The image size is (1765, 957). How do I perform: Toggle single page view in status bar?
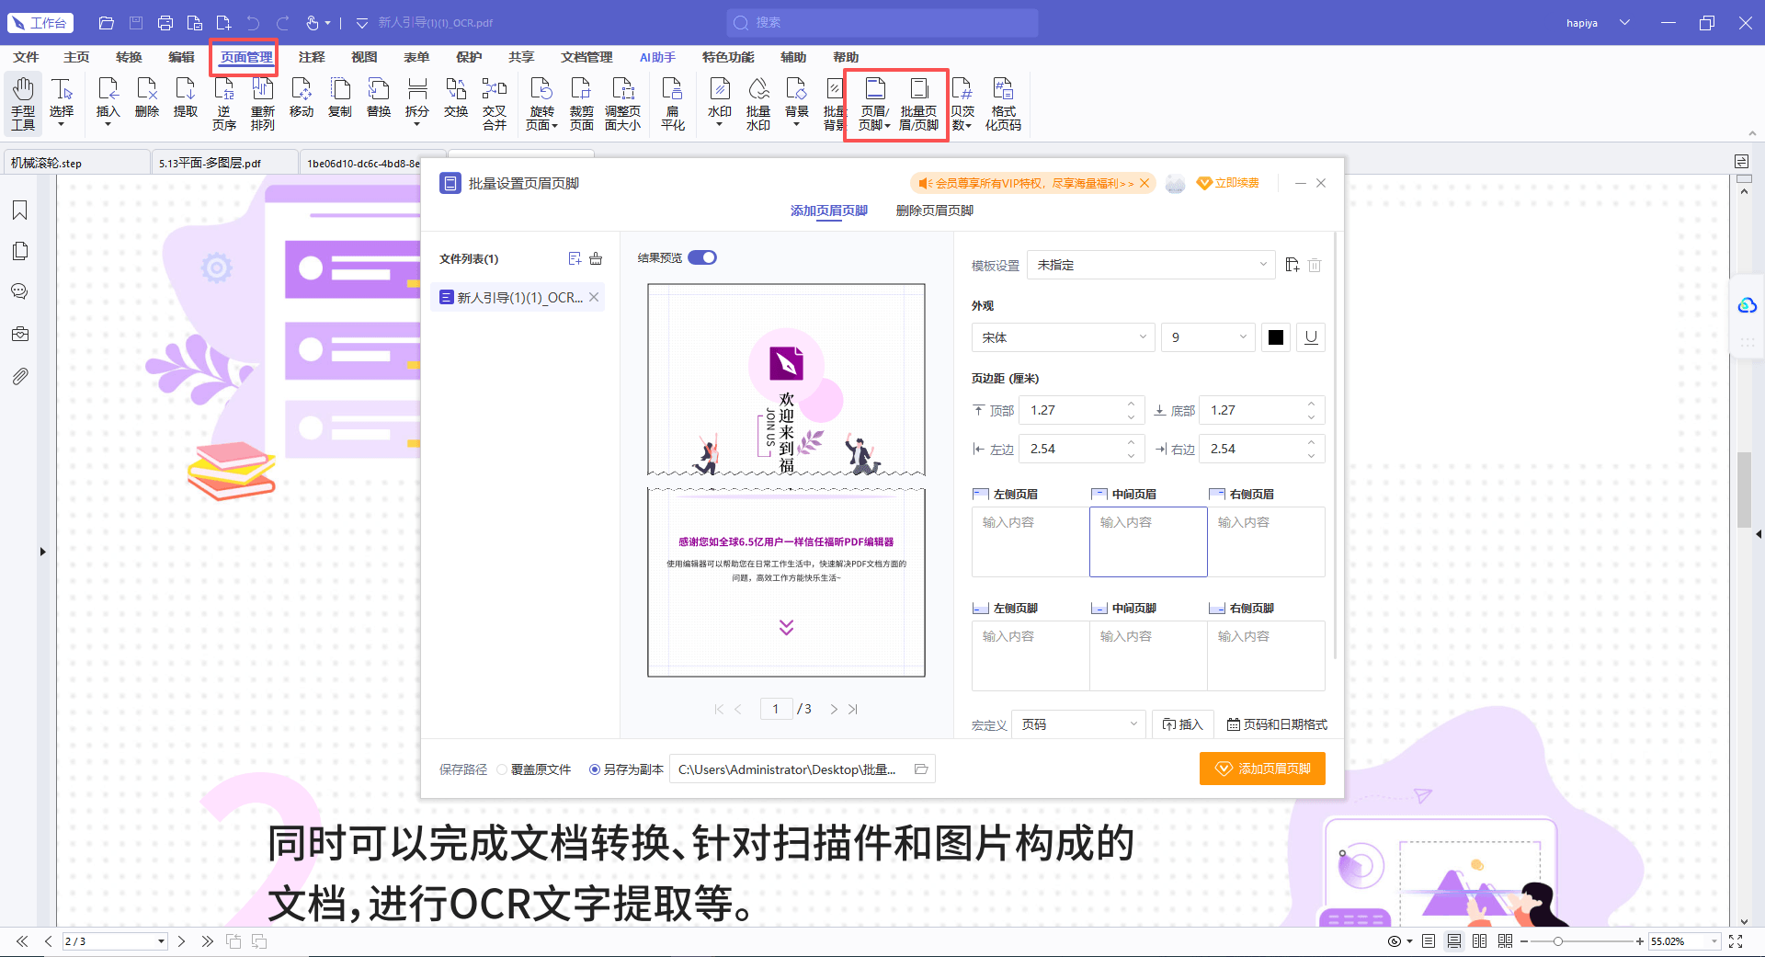[x=1428, y=940]
